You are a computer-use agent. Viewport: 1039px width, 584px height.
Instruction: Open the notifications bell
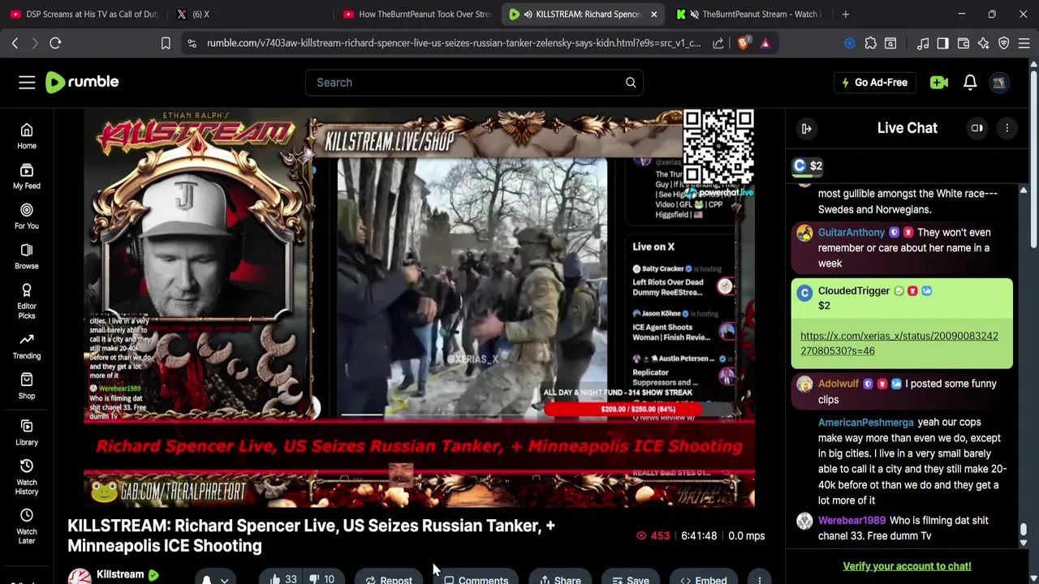[x=970, y=82]
